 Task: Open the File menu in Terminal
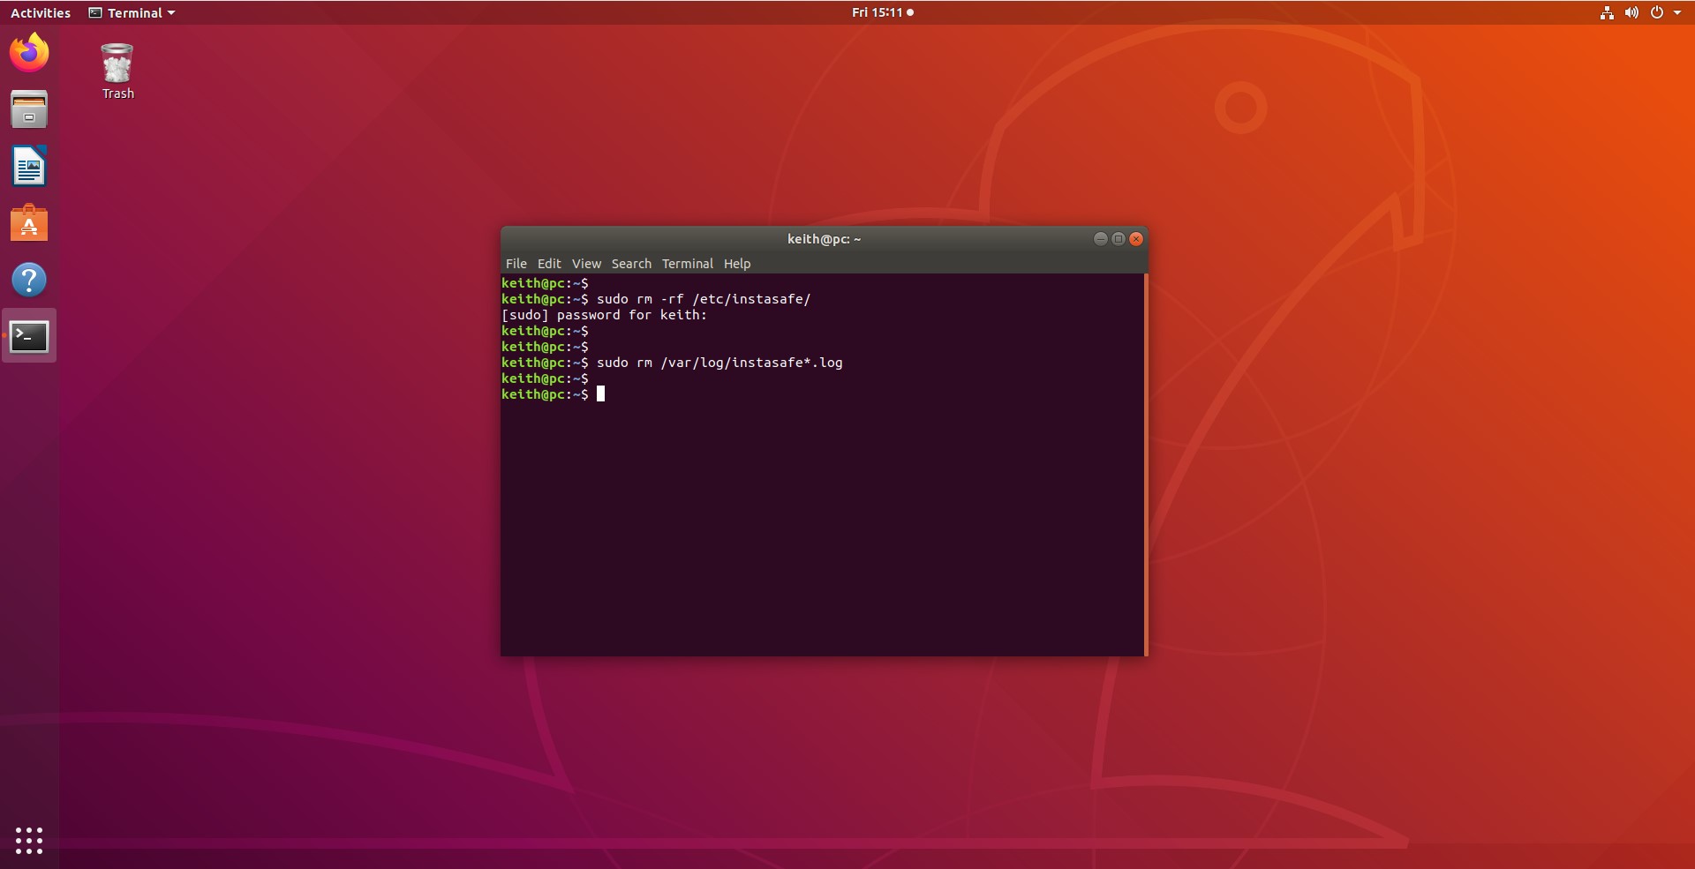516,264
